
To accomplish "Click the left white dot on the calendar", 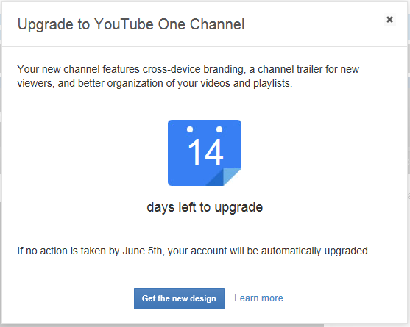I will click(x=190, y=129).
